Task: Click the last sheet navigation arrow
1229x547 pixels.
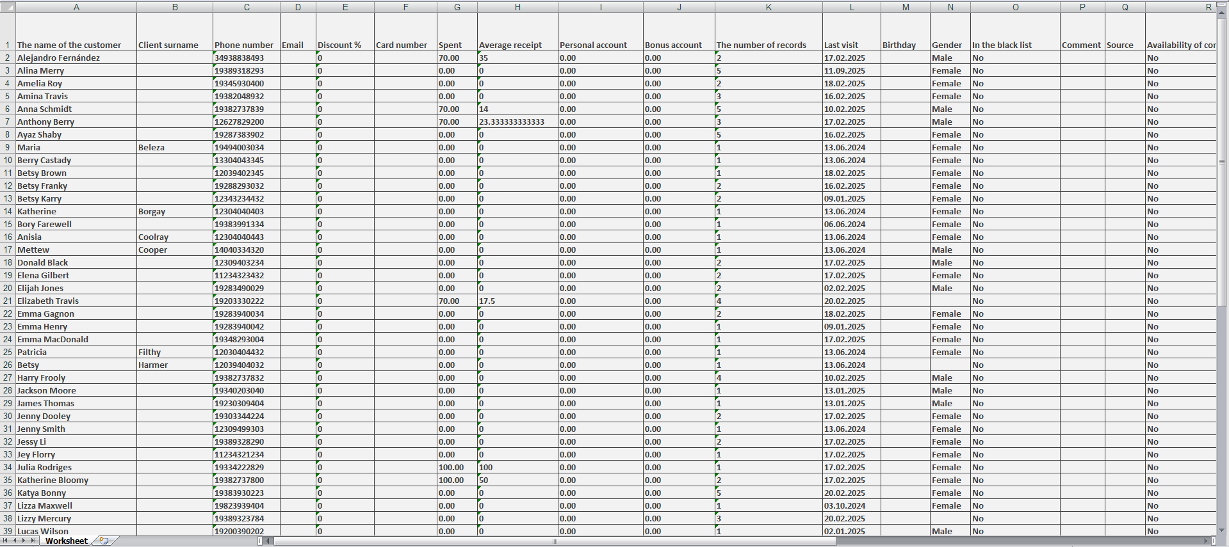Action: point(33,541)
